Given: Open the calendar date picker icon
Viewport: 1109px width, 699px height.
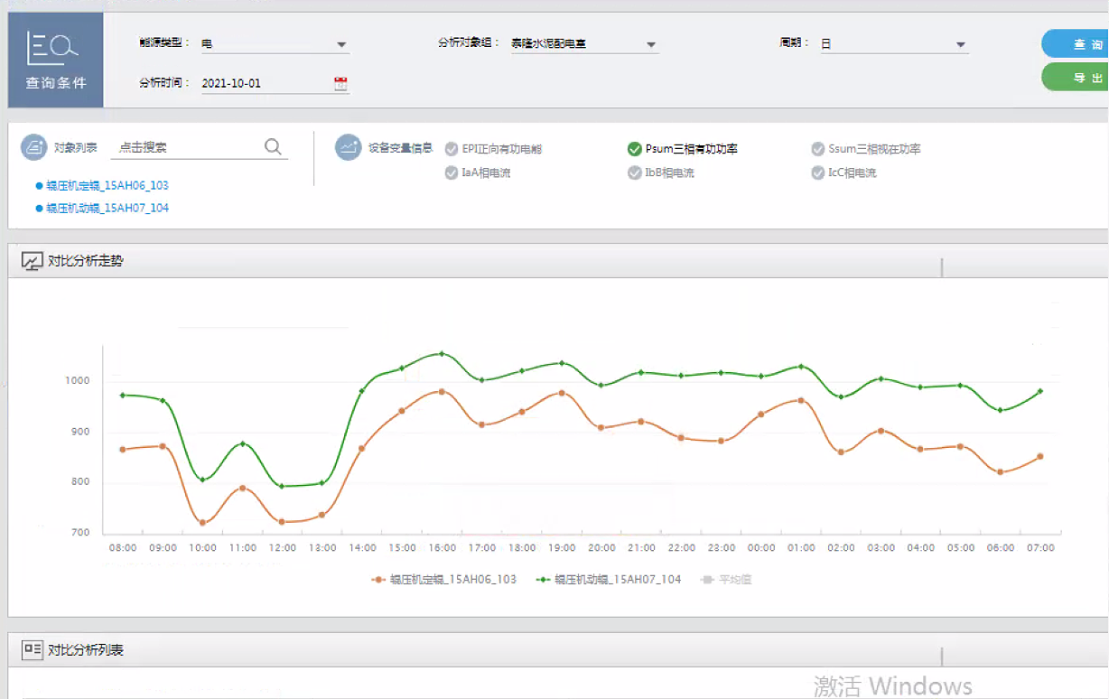Looking at the screenshot, I should pos(340,83).
